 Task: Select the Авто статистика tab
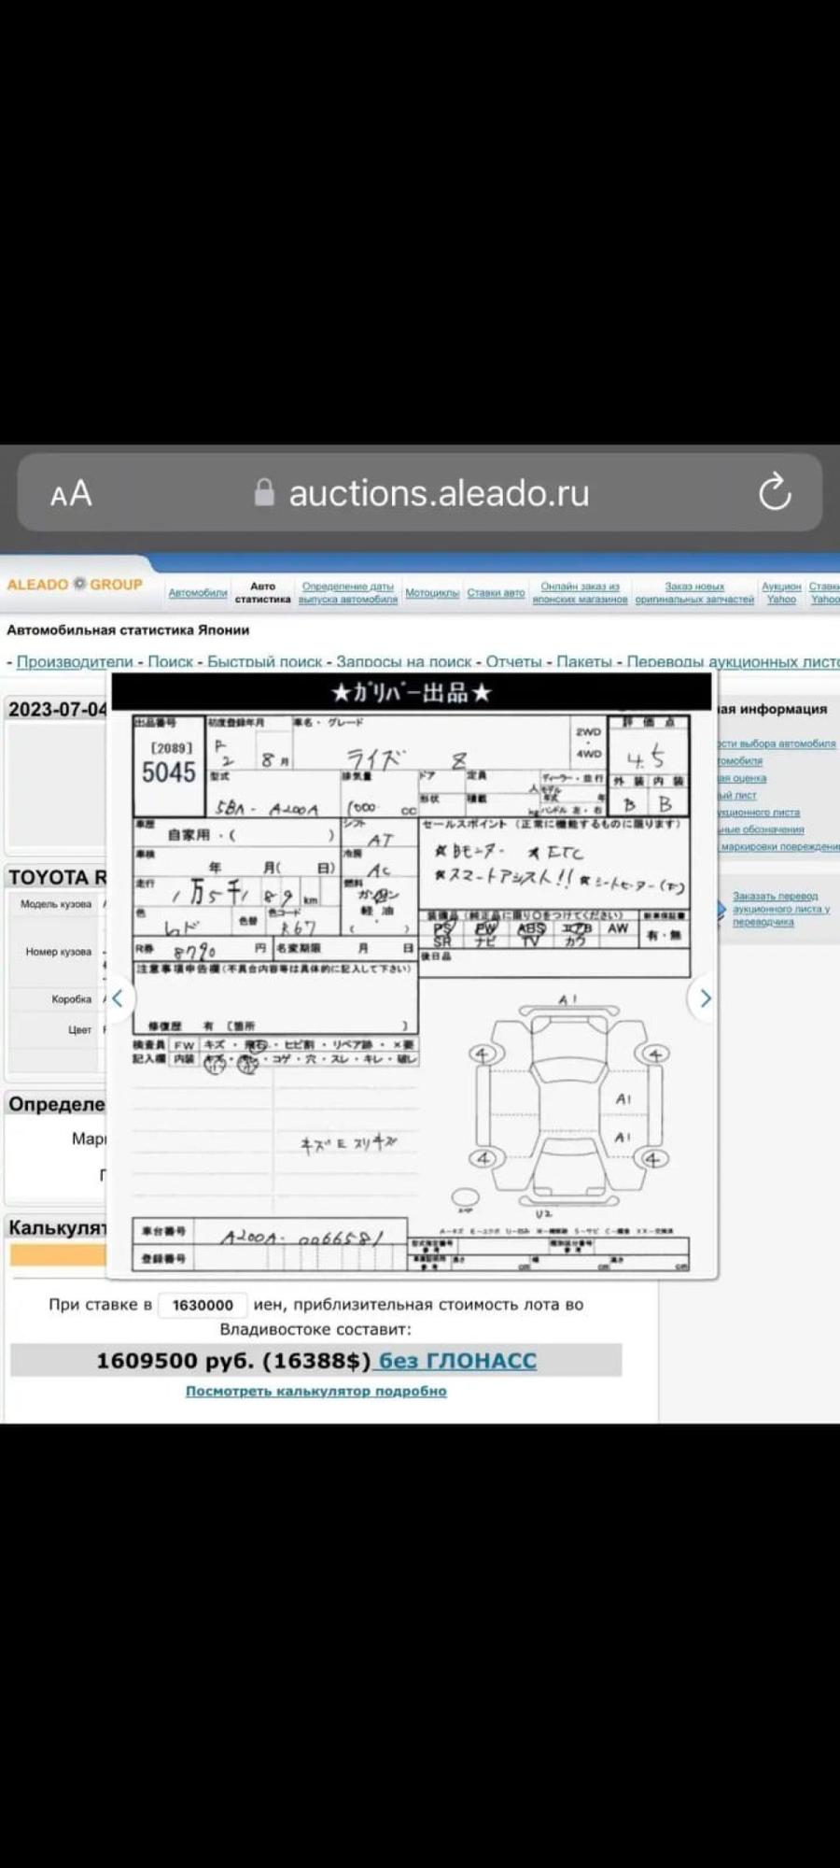(x=262, y=593)
